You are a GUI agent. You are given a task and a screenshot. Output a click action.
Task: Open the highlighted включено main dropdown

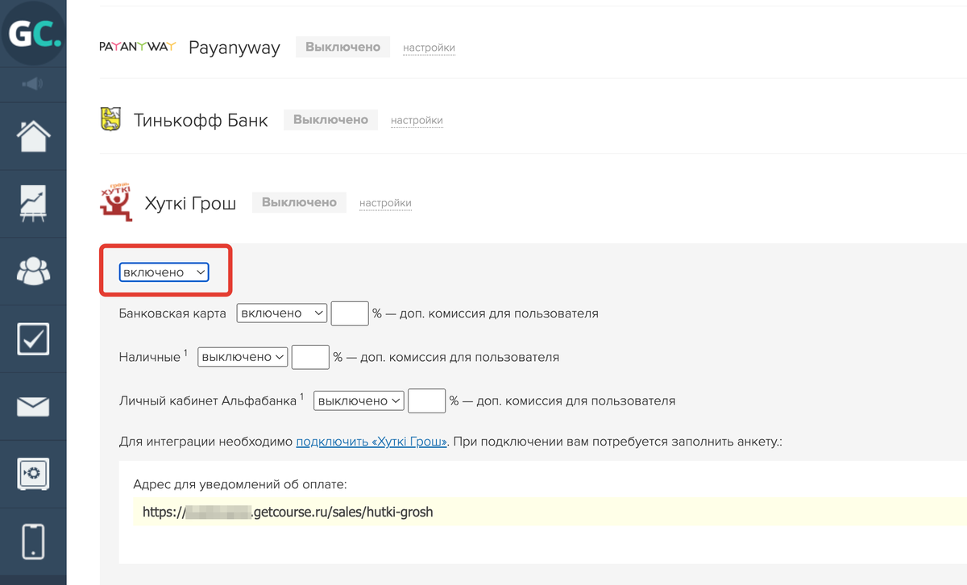click(x=164, y=272)
